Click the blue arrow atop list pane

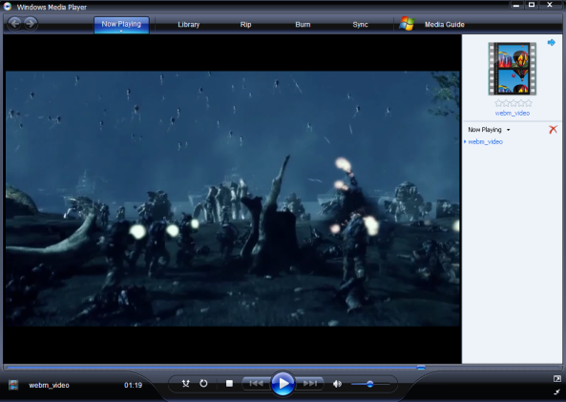551,42
